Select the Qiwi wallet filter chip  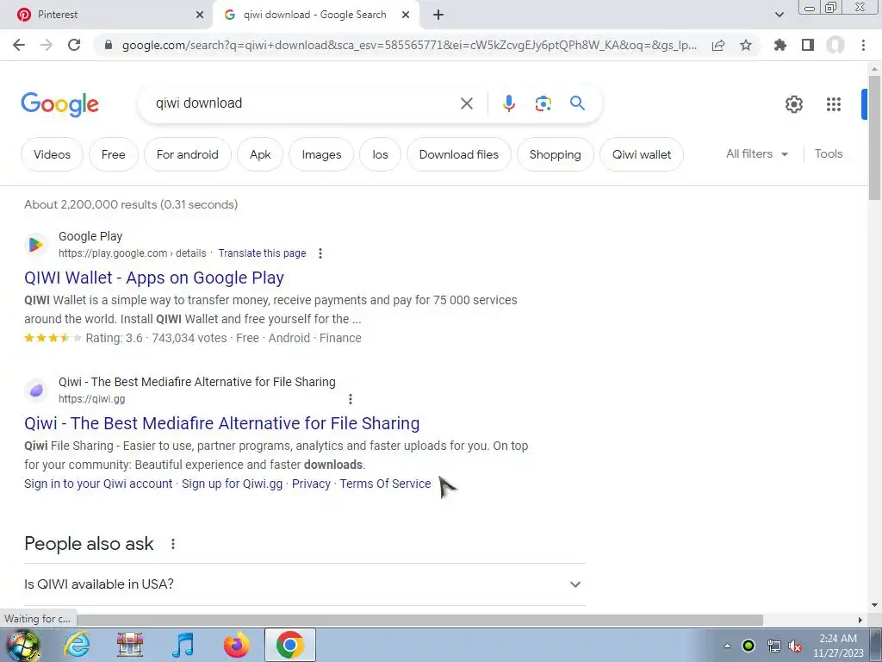tap(641, 154)
